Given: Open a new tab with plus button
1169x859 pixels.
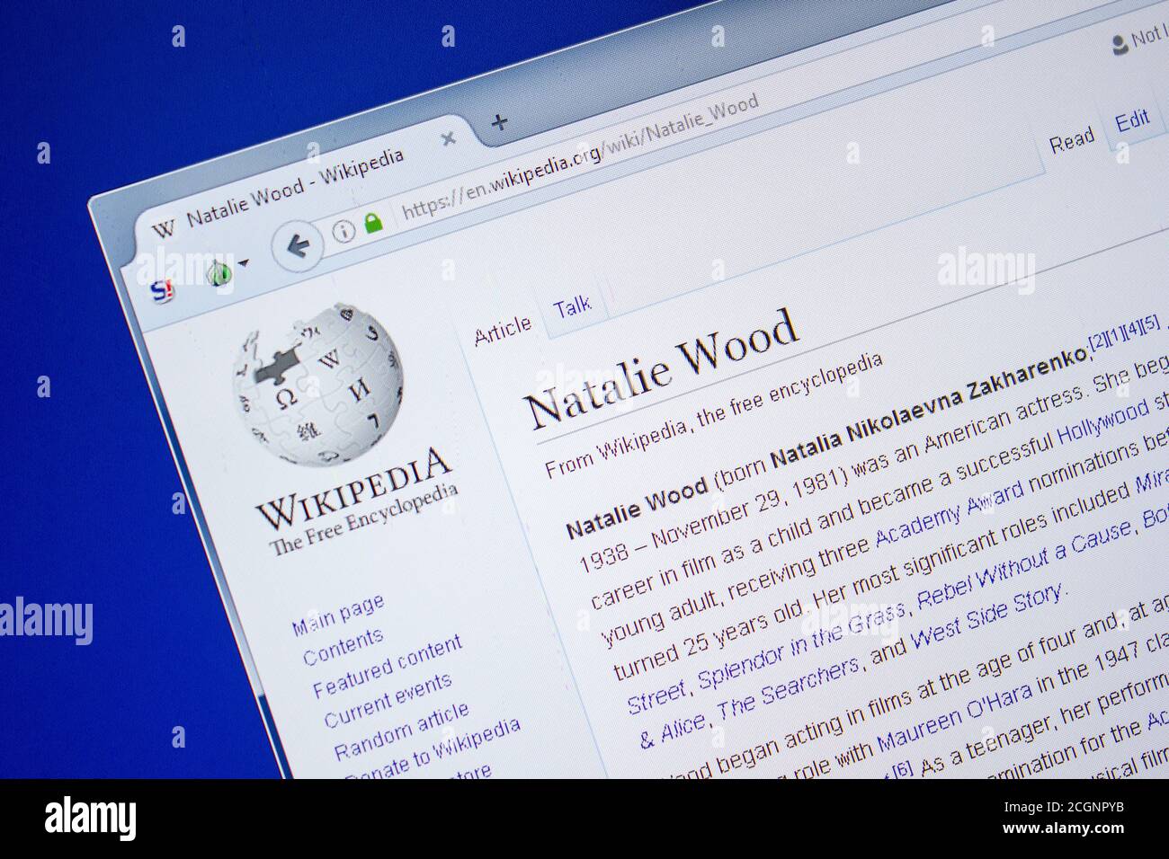Looking at the screenshot, I should tap(499, 122).
